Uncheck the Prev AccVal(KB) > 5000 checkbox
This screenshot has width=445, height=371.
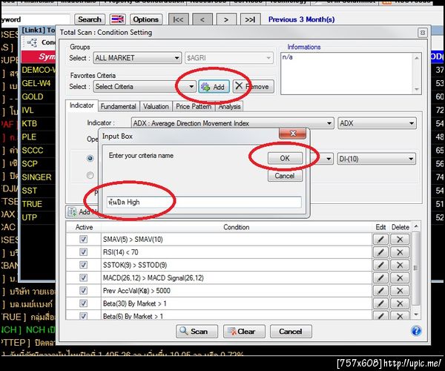tap(83, 290)
